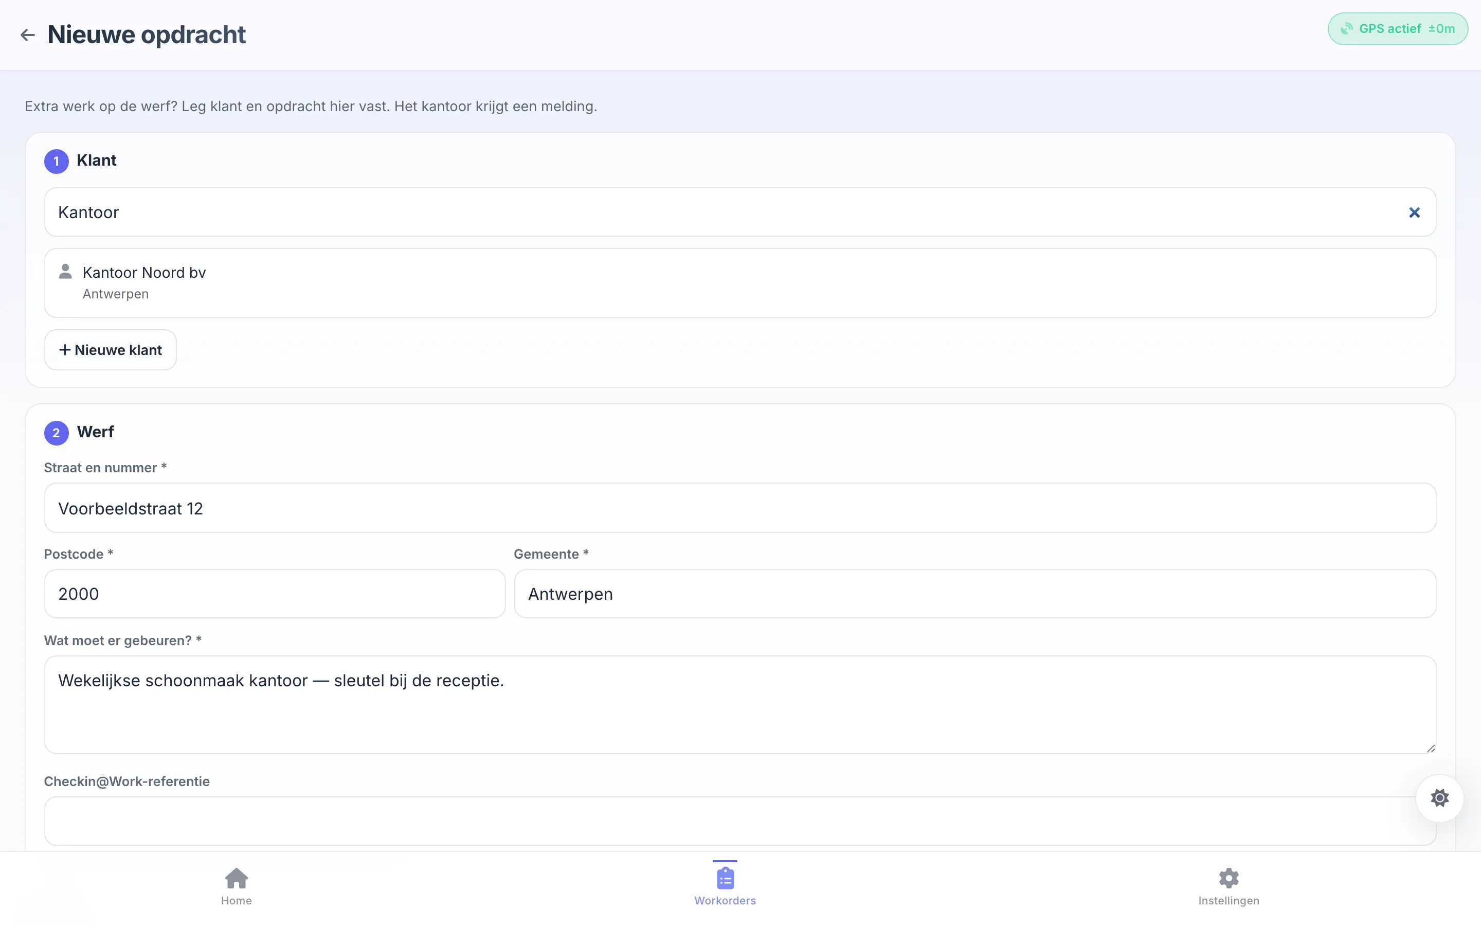Click the Straat en nummer field
The height and width of the screenshot is (926, 1481).
(x=740, y=508)
